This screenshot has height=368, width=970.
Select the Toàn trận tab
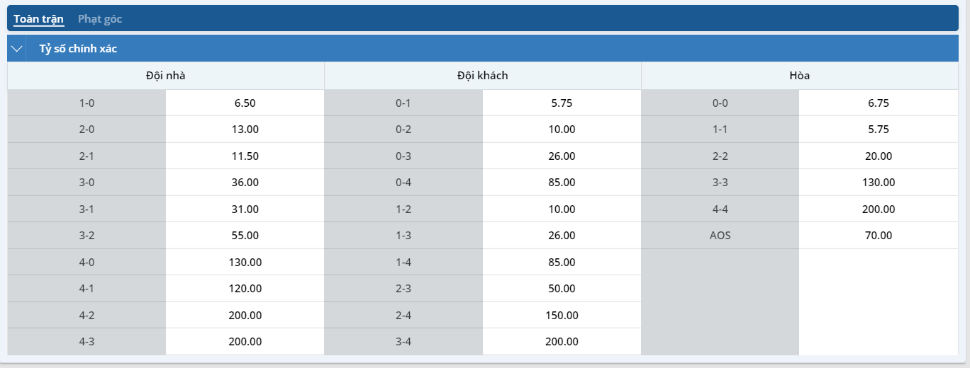(39, 19)
